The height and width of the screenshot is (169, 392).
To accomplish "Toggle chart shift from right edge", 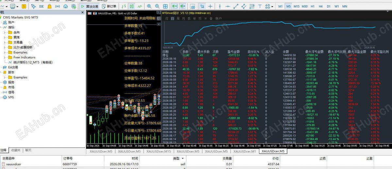I will (x=183, y=6).
